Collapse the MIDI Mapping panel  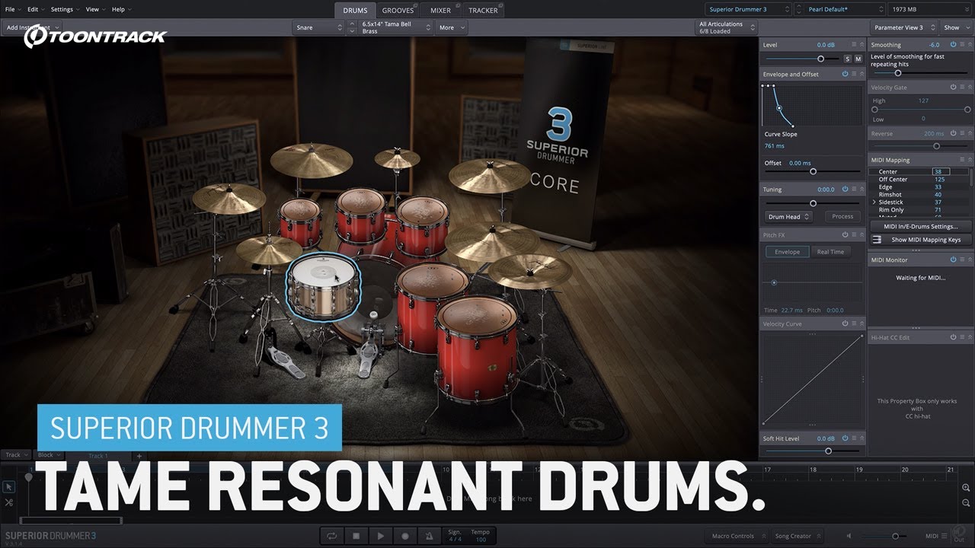click(x=969, y=160)
